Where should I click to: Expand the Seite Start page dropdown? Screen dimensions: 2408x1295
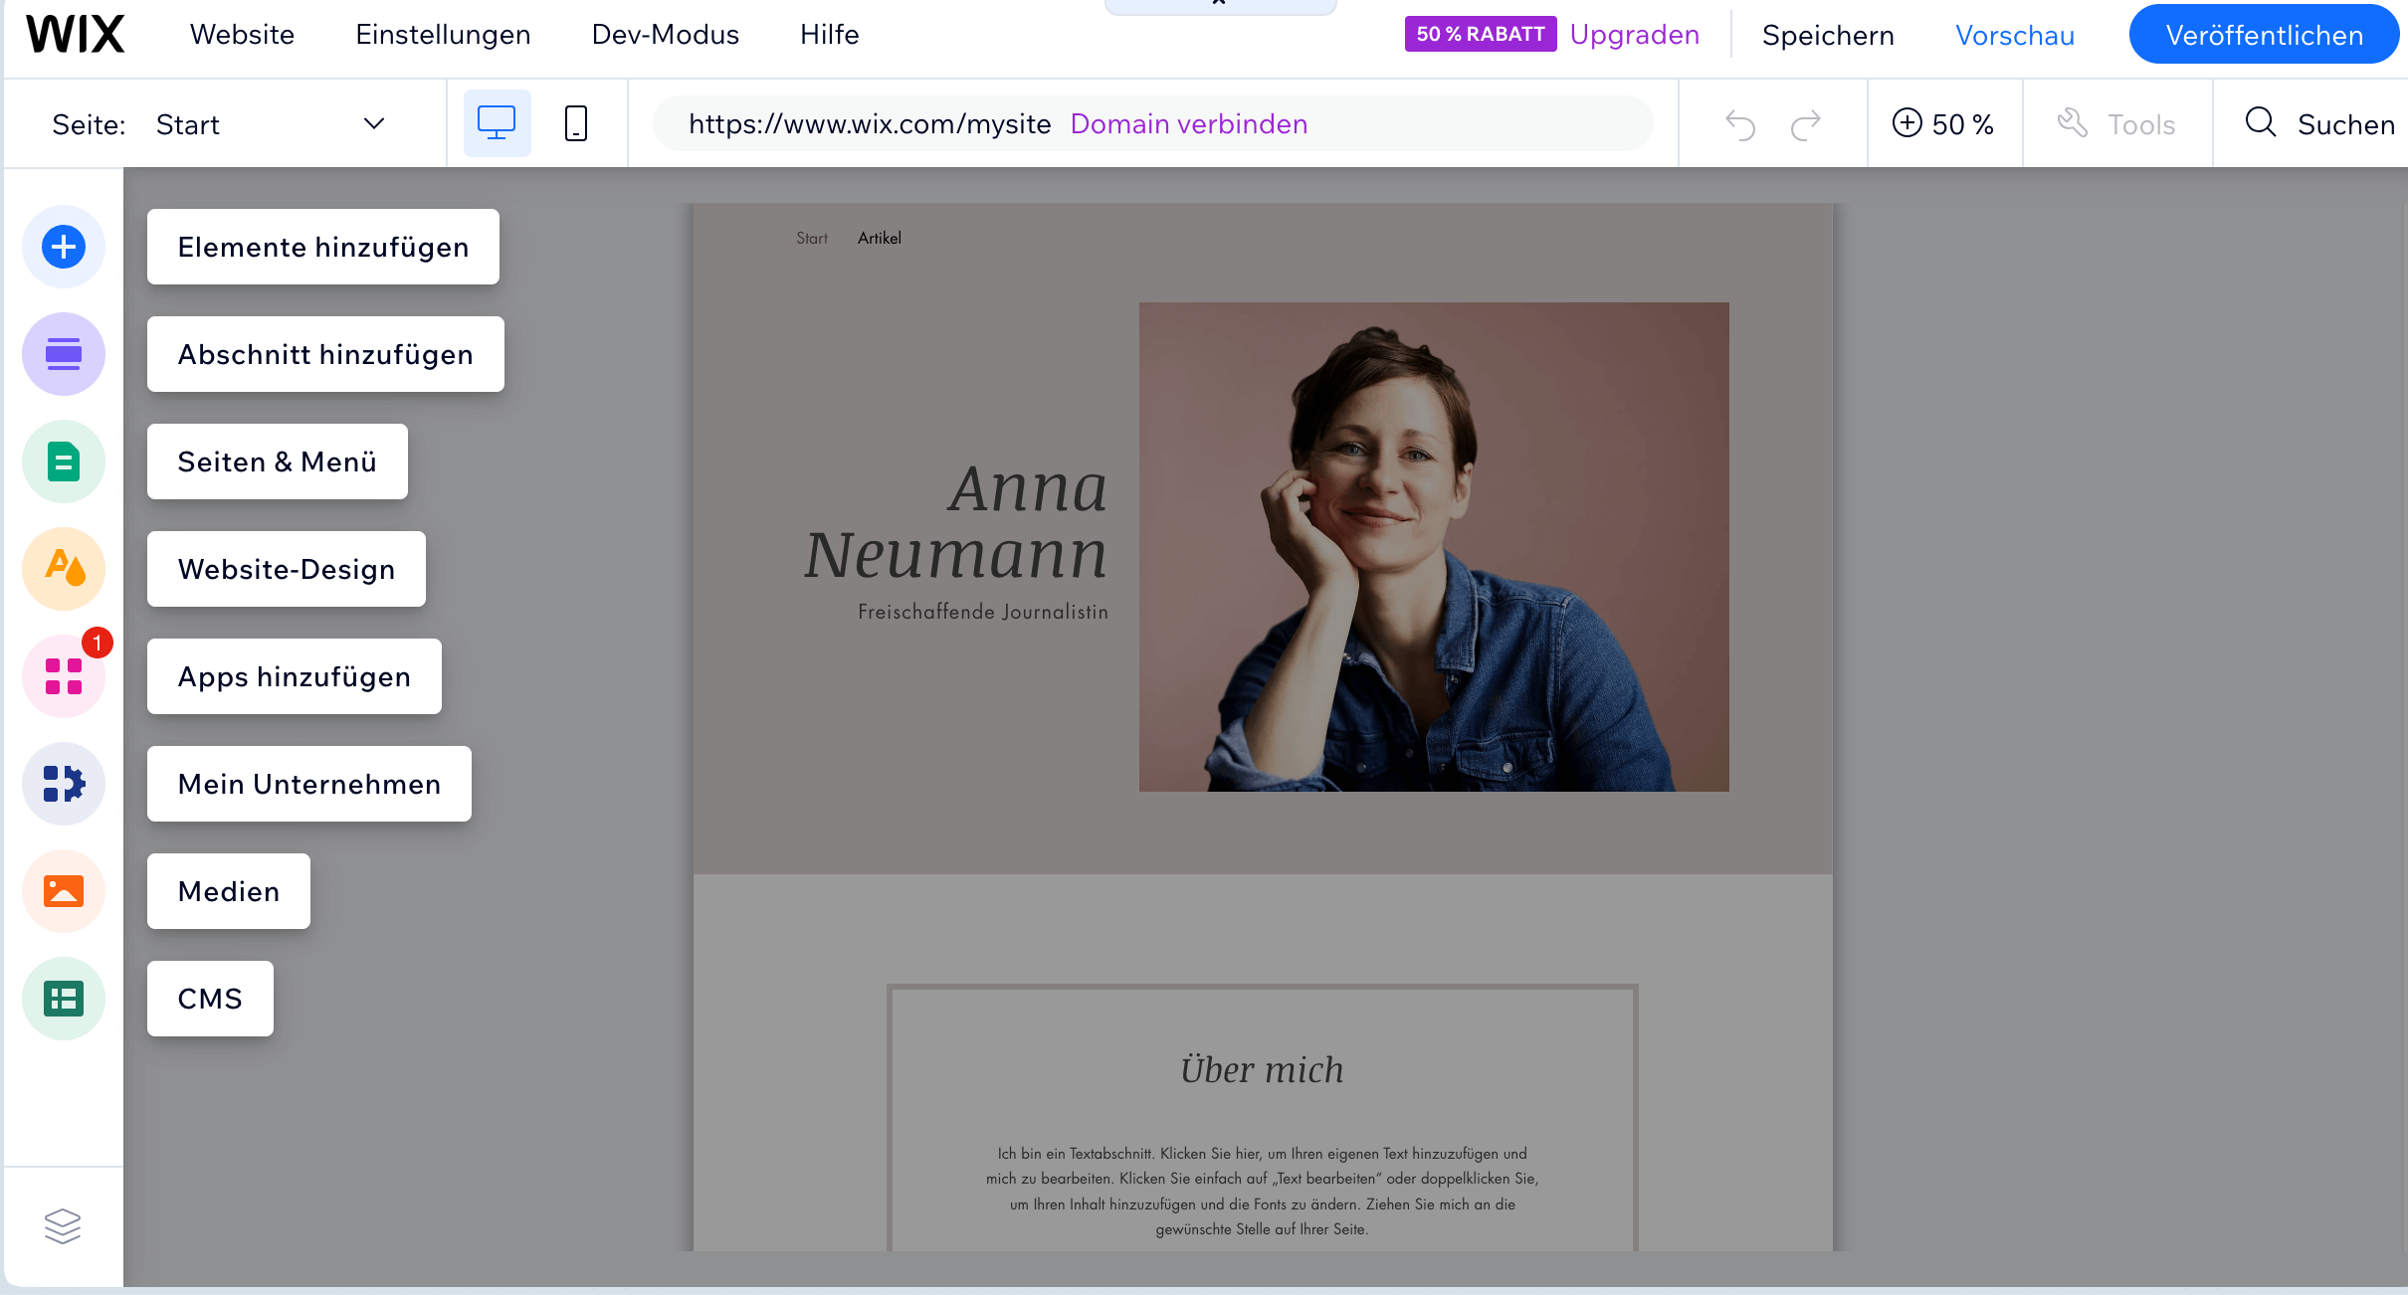219,124
